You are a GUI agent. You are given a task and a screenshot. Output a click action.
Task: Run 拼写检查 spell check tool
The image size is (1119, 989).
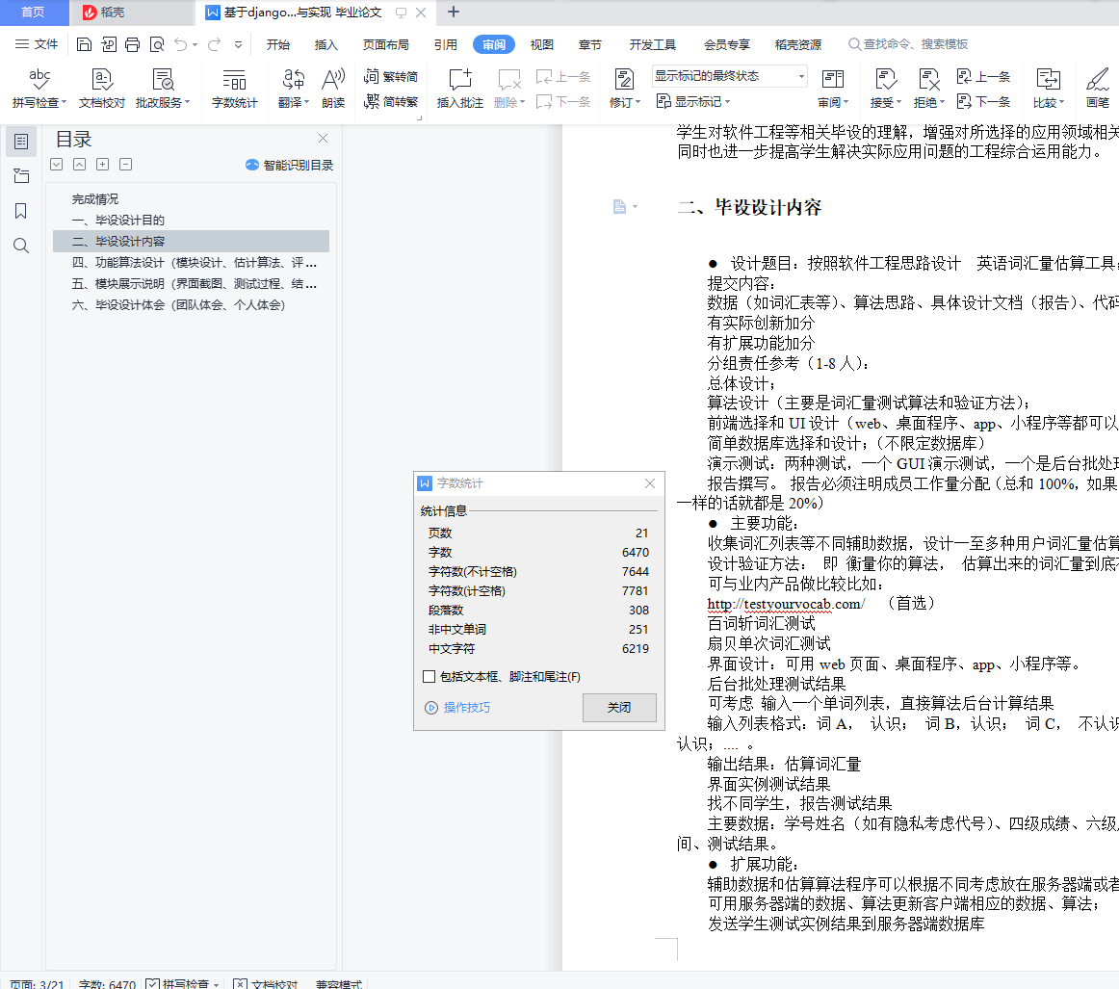click(x=39, y=89)
